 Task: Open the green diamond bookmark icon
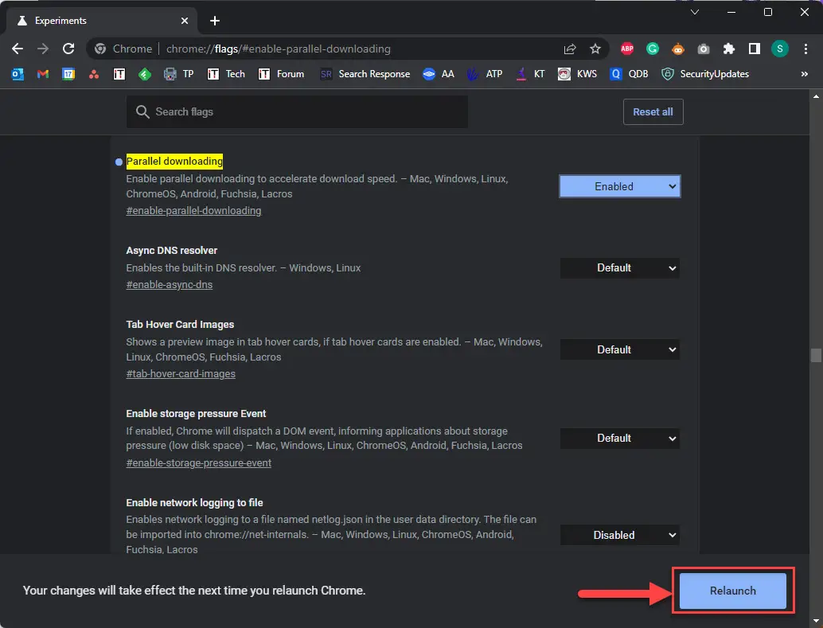(x=145, y=74)
